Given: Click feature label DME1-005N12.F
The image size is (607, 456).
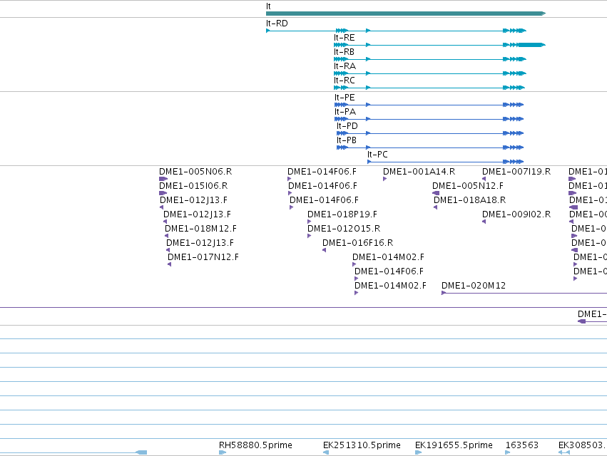Looking at the screenshot, I should (x=468, y=186).
